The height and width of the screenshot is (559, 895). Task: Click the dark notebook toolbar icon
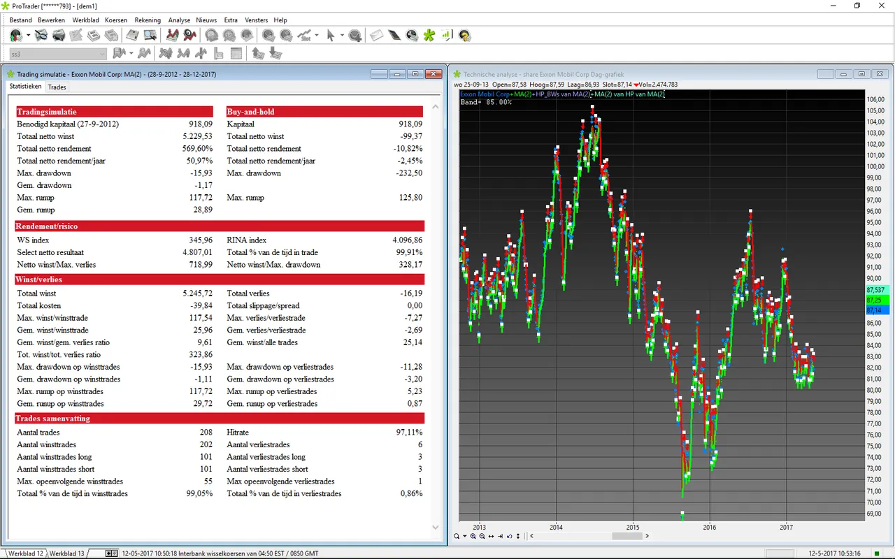394,35
